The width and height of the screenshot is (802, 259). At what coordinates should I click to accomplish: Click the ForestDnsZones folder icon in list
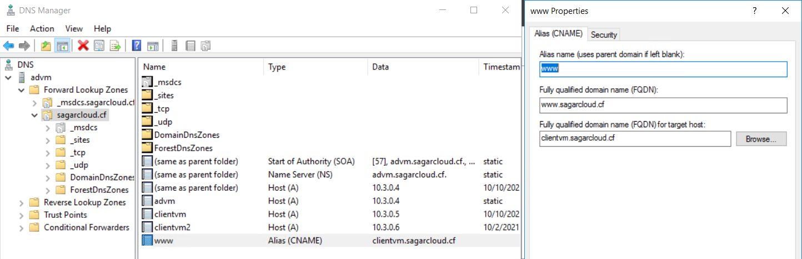tap(147, 148)
